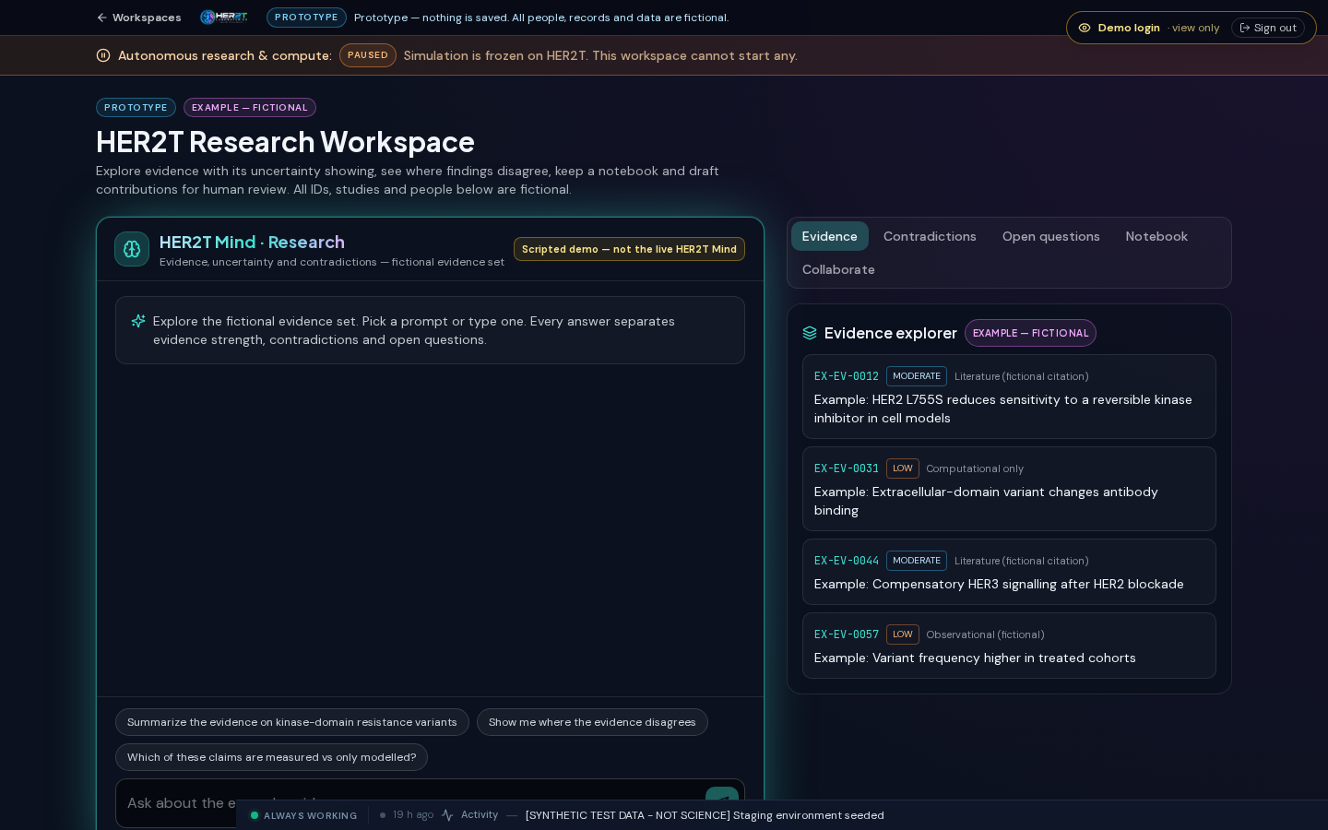
Task: Open evidence card EX-EV-0031
Action: point(1009,489)
